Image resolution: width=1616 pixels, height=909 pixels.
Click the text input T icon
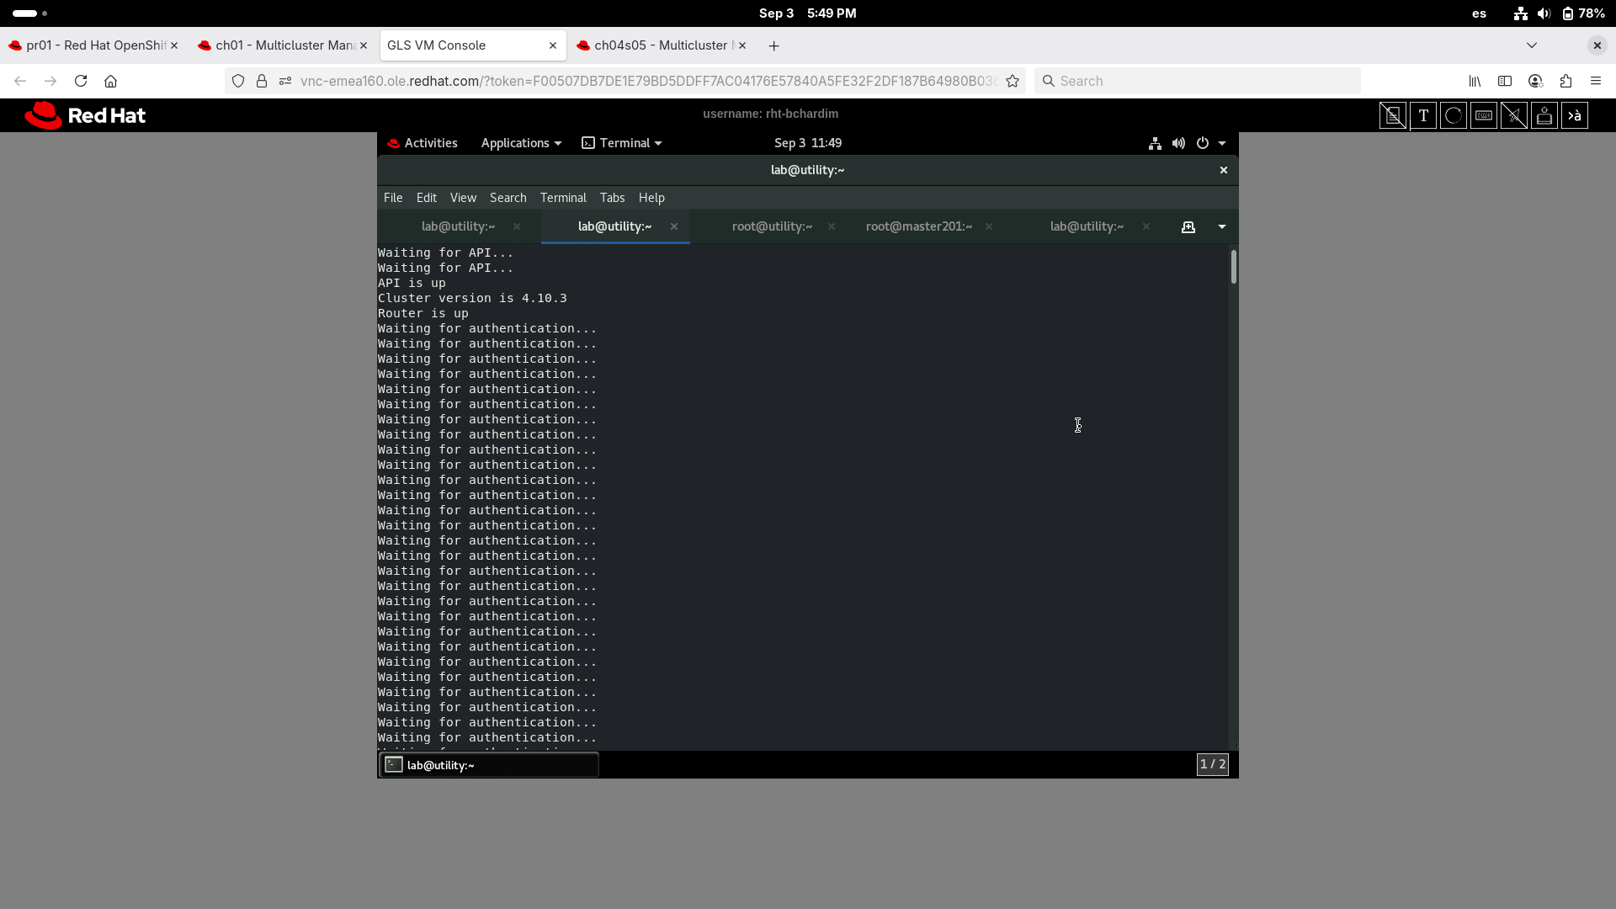click(1423, 115)
